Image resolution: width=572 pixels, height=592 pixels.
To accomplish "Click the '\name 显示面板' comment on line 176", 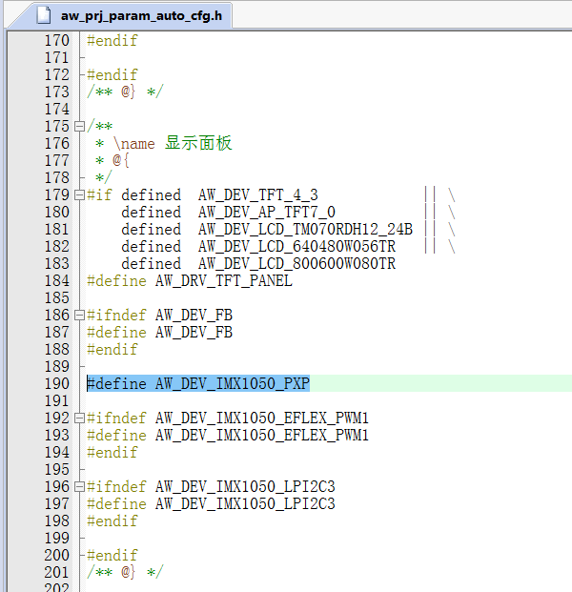I will tap(173, 143).
